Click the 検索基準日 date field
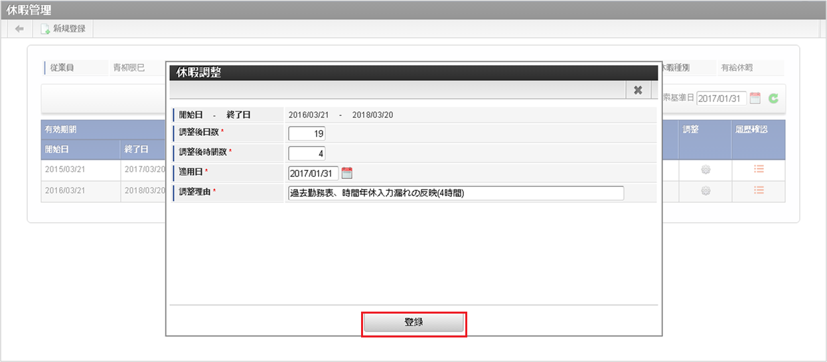Viewport: 827px width, 362px height. pyautogui.click(x=721, y=98)
